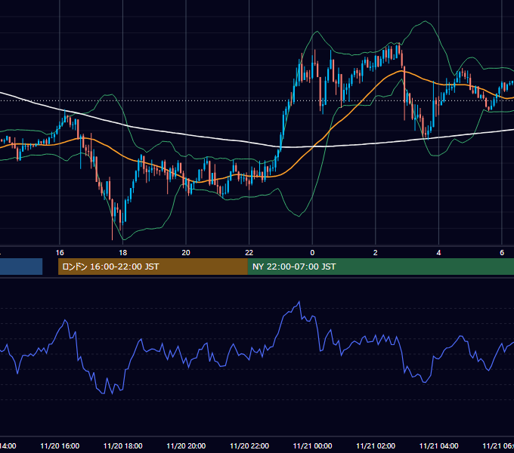The image size is (514, 453).
Task: Click the hour 6 axis label
Action: tap(502, 252)
